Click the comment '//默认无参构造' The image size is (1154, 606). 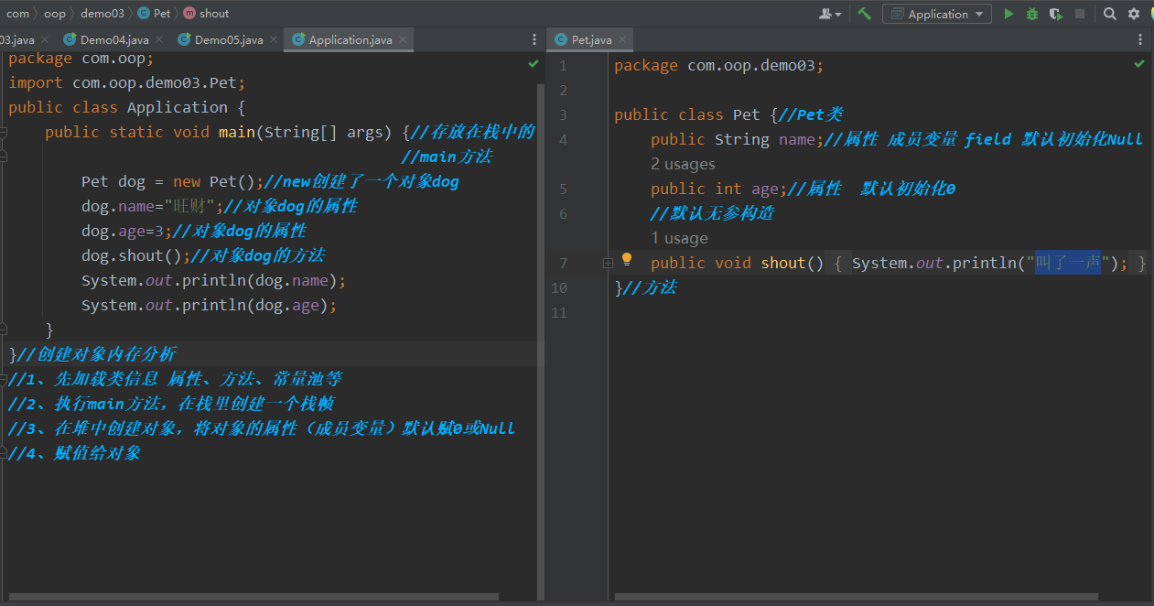coord(712,214)
